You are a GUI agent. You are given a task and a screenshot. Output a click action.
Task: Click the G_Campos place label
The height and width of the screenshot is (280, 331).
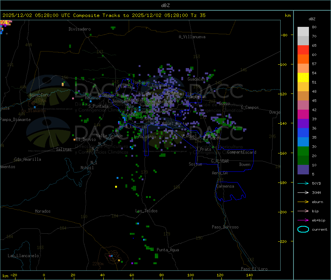[x=250, y=107]
